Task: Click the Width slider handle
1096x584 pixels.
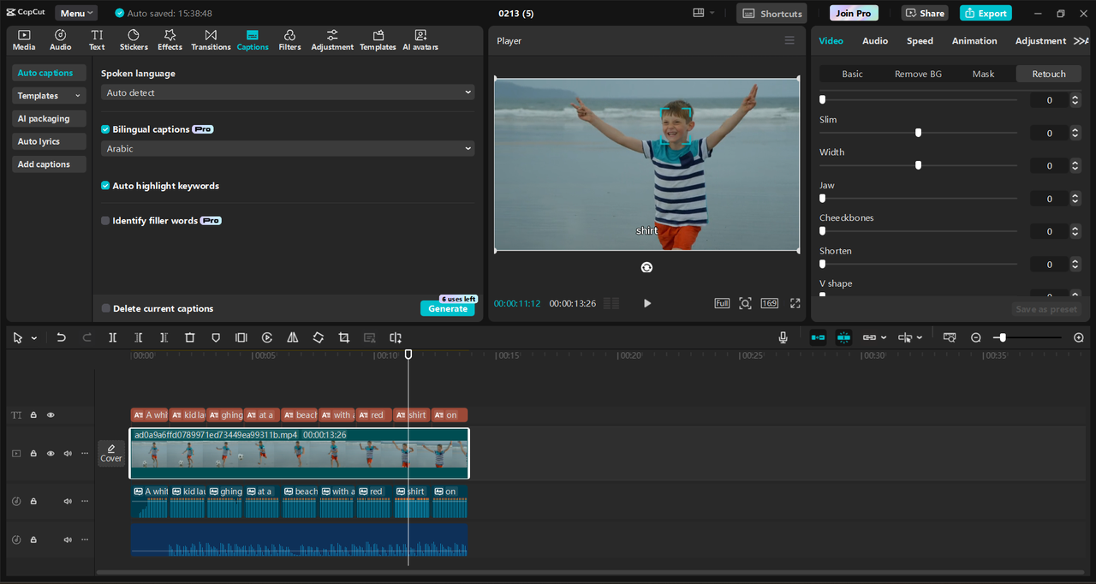Action: pyautogui.click(x=918, y=165)
